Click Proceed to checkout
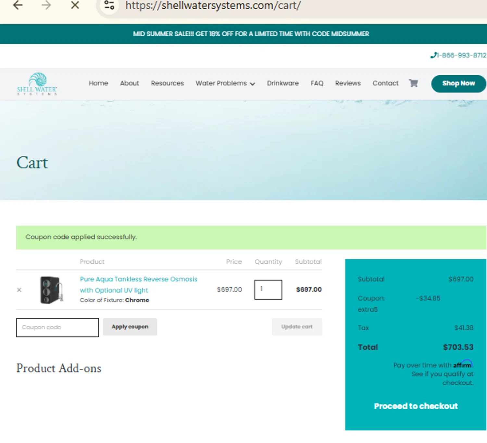The image size is (487, 443). click(416, 406)
